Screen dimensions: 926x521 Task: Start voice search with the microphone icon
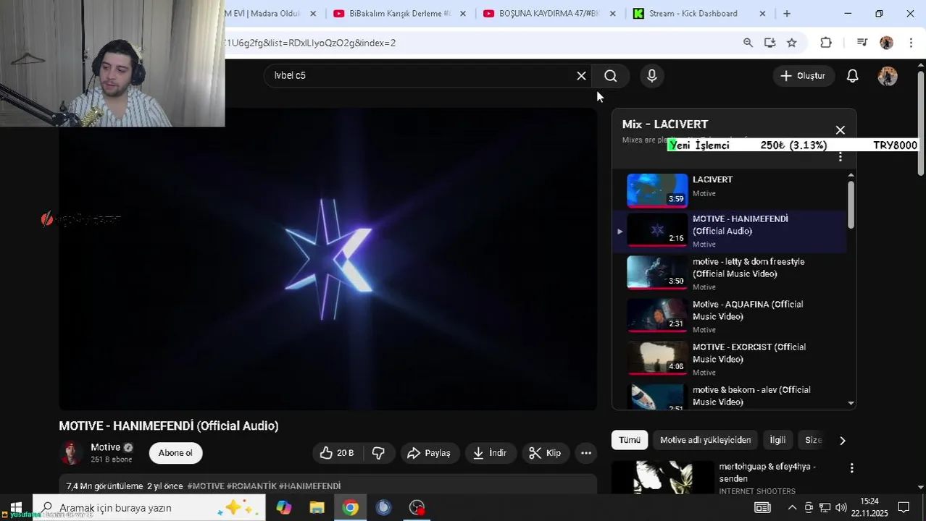[652, 76]
